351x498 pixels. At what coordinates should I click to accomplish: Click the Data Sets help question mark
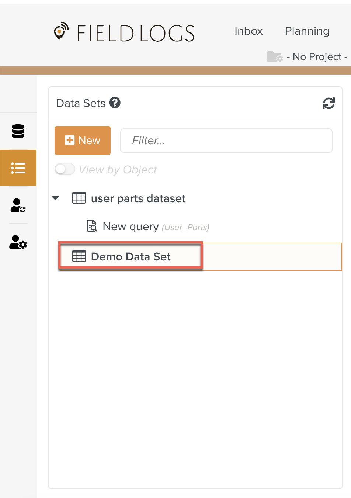tap(115, 103)
